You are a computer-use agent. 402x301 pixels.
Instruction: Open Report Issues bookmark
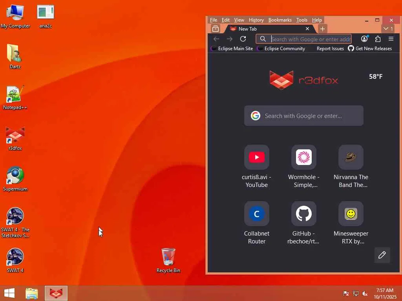coord(330,48)
